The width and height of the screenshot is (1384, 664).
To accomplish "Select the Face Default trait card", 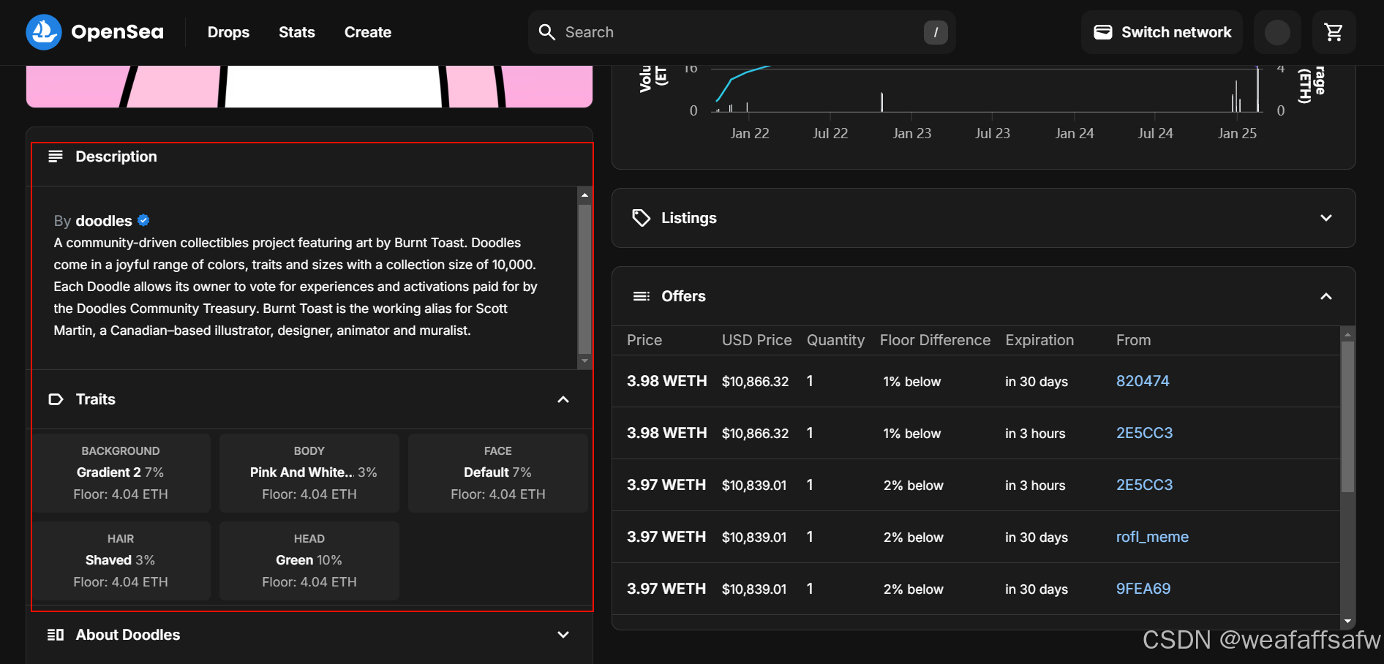I will tap(498, 472).
